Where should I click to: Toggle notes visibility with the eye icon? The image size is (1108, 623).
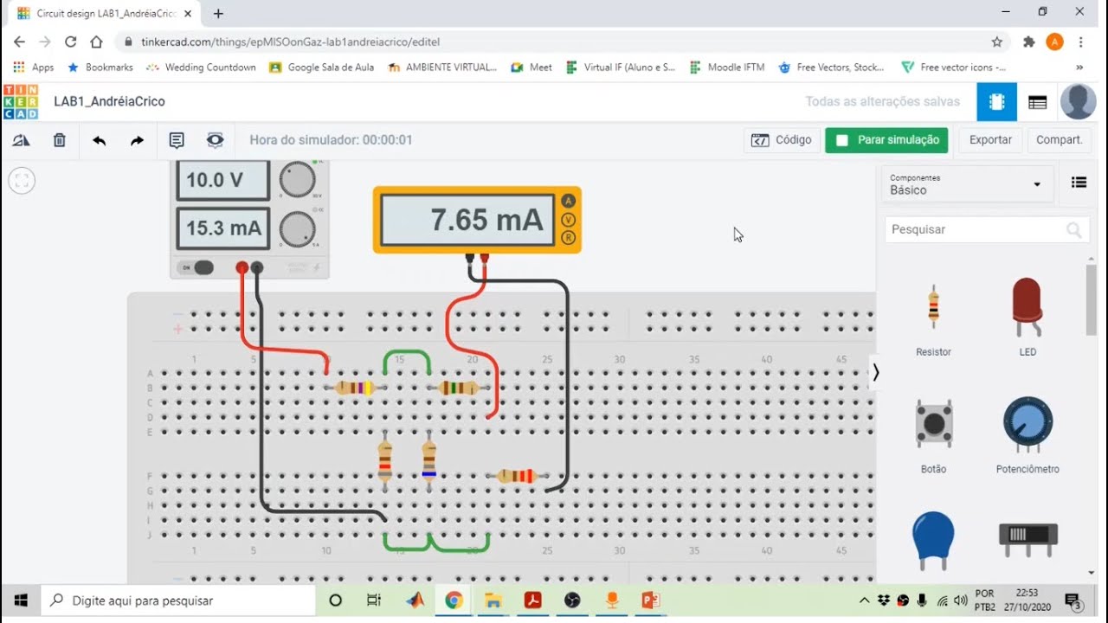pyautogui.click(x=215, y=140)
